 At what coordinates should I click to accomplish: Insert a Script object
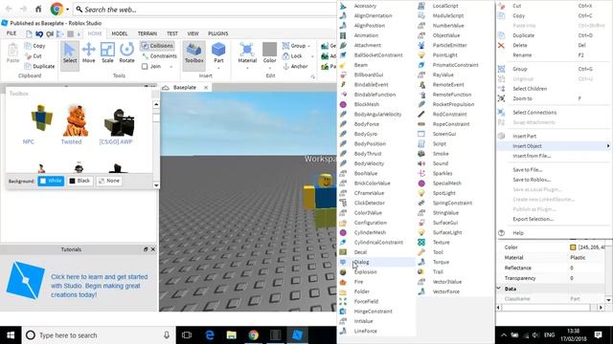click(440, 143)
